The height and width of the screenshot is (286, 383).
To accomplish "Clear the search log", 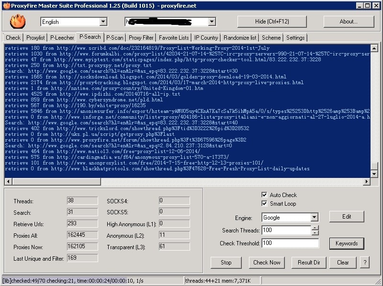I will [343, 263].
